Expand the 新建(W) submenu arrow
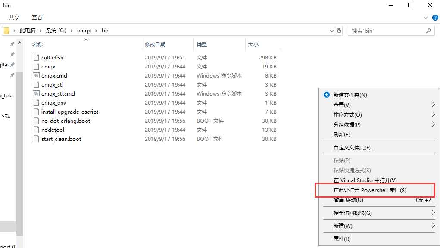The height and width of the screenshot is (248, 440). (x=433, y=225)
